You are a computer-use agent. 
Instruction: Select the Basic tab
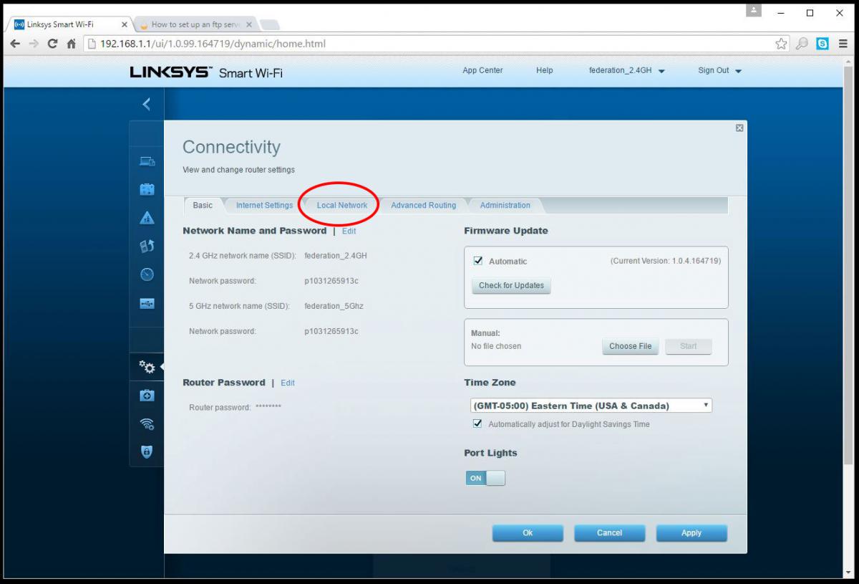click(x=203, y=205)
